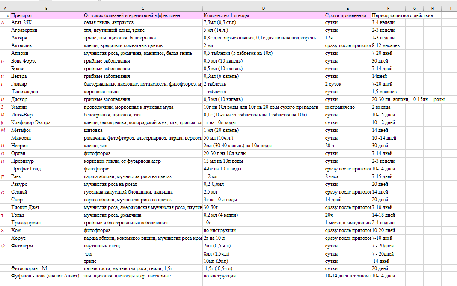Select the 'Неорон' cell

[46, 146]
